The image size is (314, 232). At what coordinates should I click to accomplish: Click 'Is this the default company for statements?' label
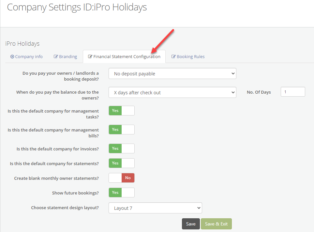(54, 164)
